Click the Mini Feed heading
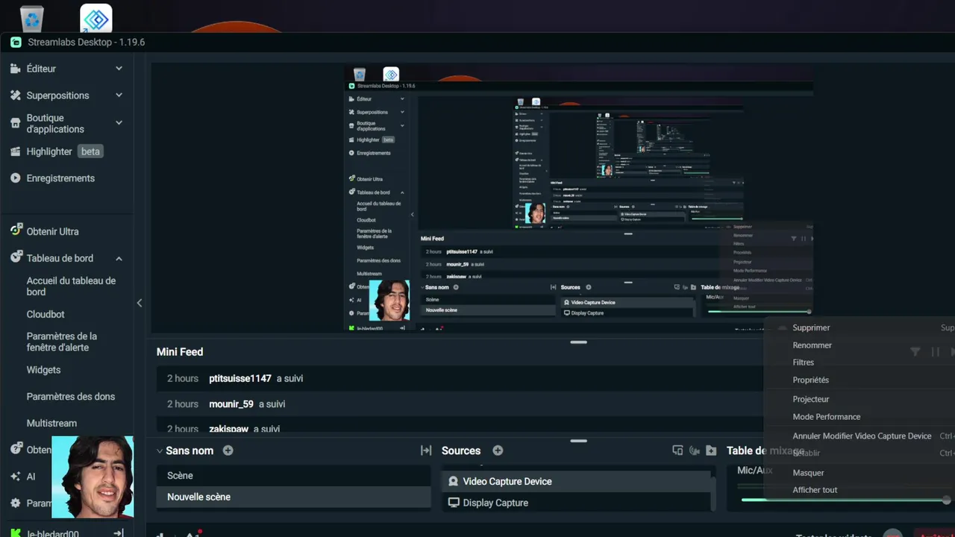 (x=180, y=352)
